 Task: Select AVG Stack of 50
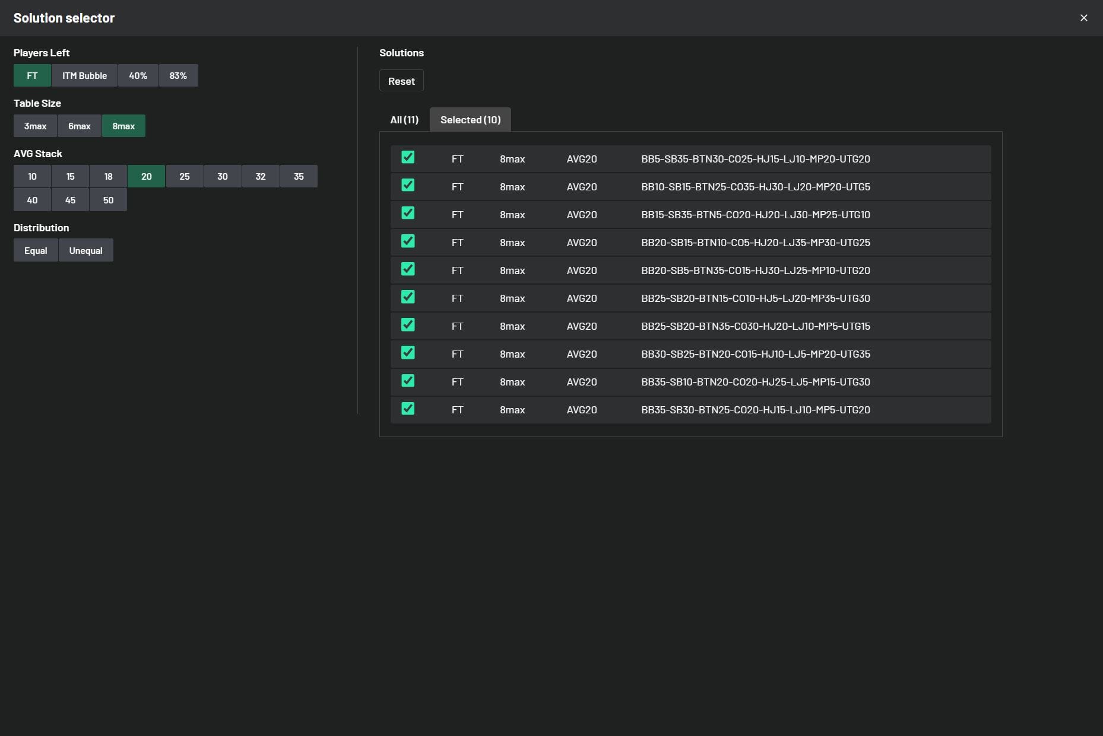click(x=108, y=200)
